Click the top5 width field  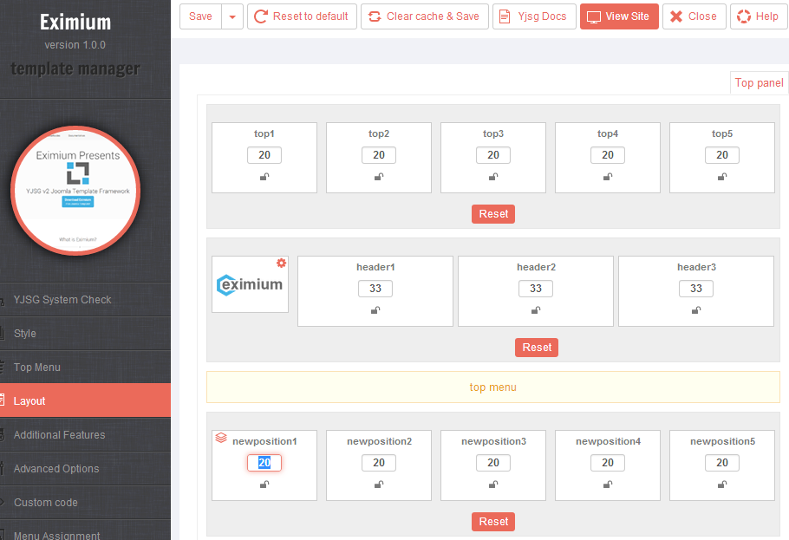coord(722,155)
